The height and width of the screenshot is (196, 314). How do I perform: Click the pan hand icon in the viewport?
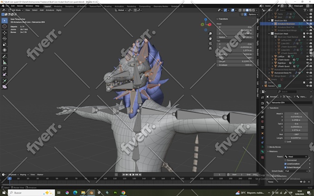(x=210, y=38)
